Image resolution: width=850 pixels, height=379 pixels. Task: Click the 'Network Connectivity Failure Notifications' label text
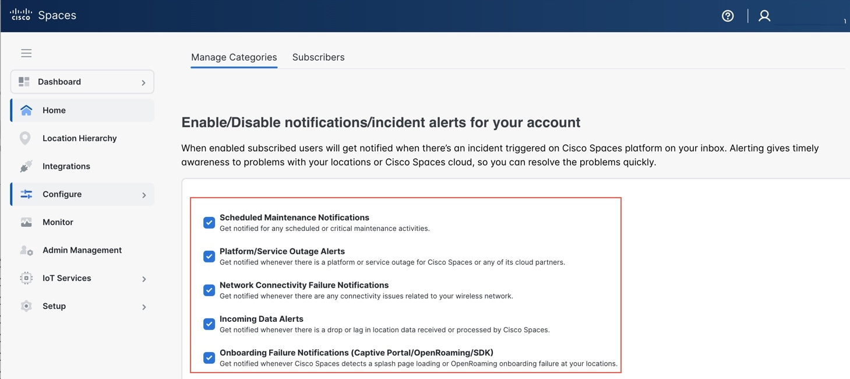click(304, 285)
